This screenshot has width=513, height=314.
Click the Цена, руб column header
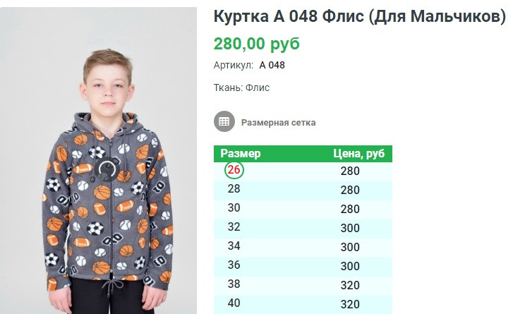pyautogui.click(x=359, y=153)
